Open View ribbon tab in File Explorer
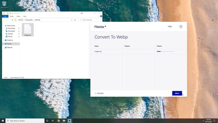The width and height of the screenshot is (218, 123). click(25, 16)
